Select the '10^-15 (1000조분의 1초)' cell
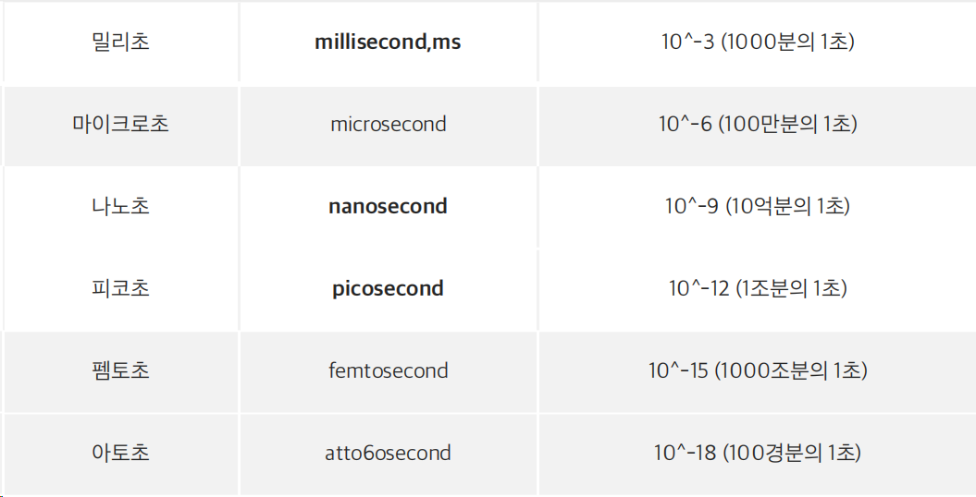Image resolution: width=976 pixels, height=497 pixels. 758,370
